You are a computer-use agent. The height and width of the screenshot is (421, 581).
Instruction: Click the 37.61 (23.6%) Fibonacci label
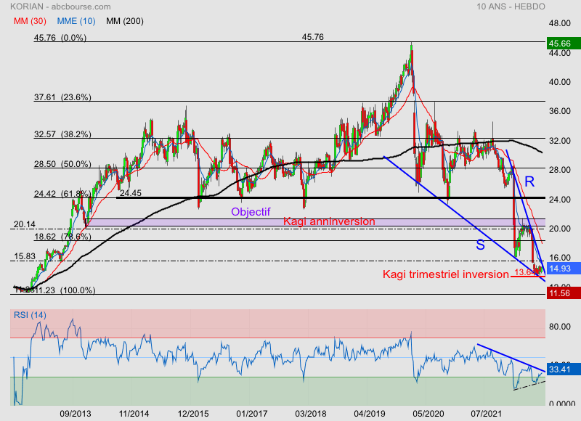pos(62,97)
